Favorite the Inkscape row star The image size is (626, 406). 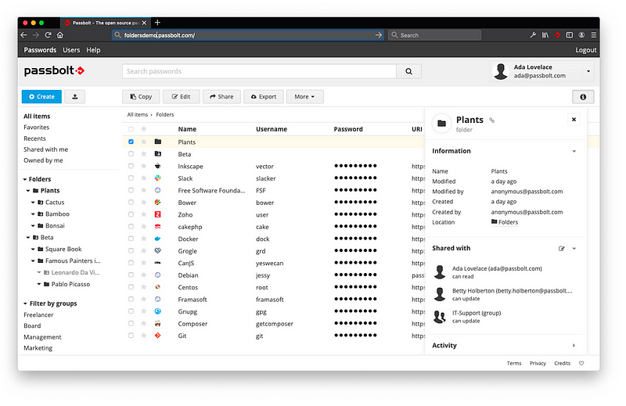143,166
